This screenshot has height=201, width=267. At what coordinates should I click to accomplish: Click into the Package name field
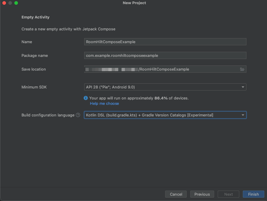165,55
